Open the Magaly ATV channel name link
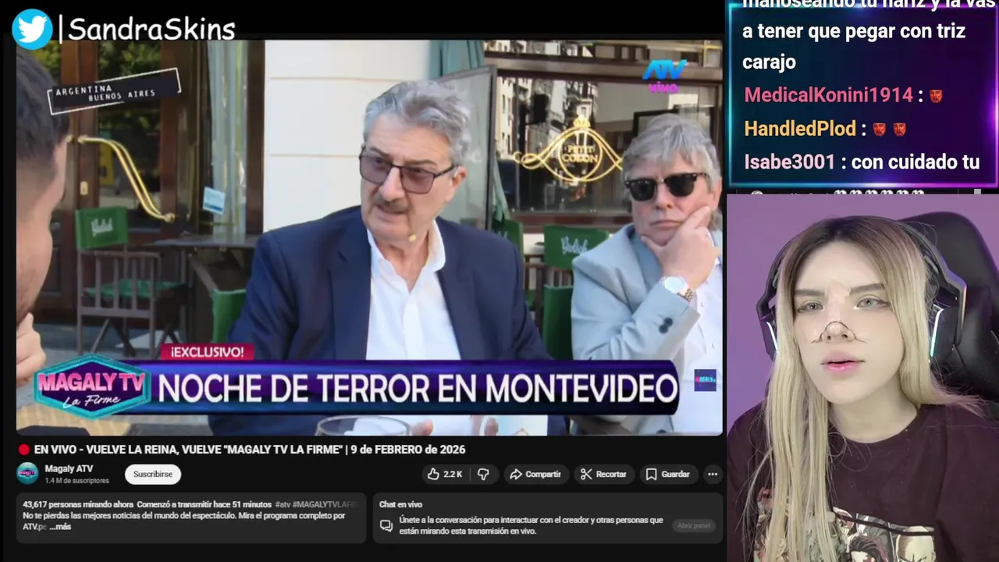 (x=69, y=468)
